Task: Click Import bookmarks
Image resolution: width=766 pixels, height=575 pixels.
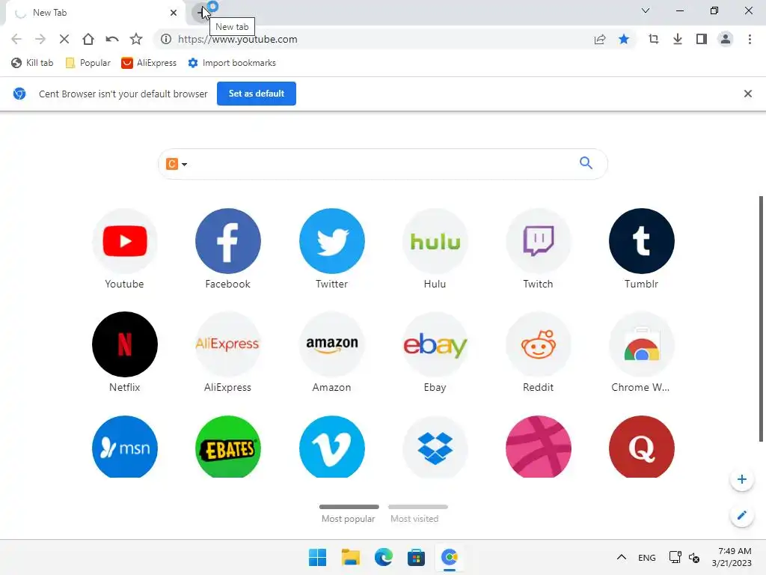Action: [x=232, y=63]
